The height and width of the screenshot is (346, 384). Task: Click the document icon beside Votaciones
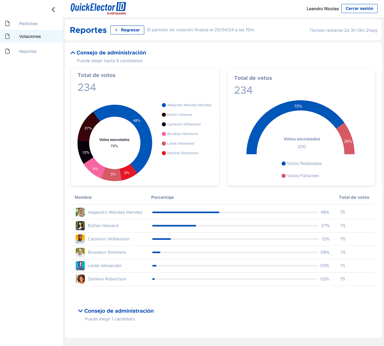tap(8, 36)
